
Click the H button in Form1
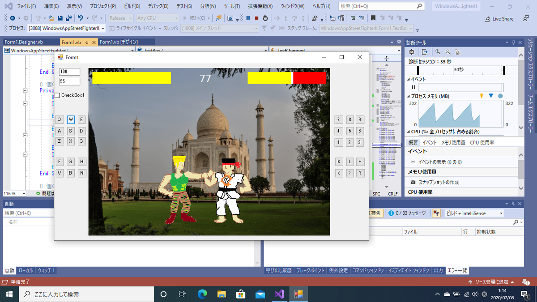coord(82,162)
